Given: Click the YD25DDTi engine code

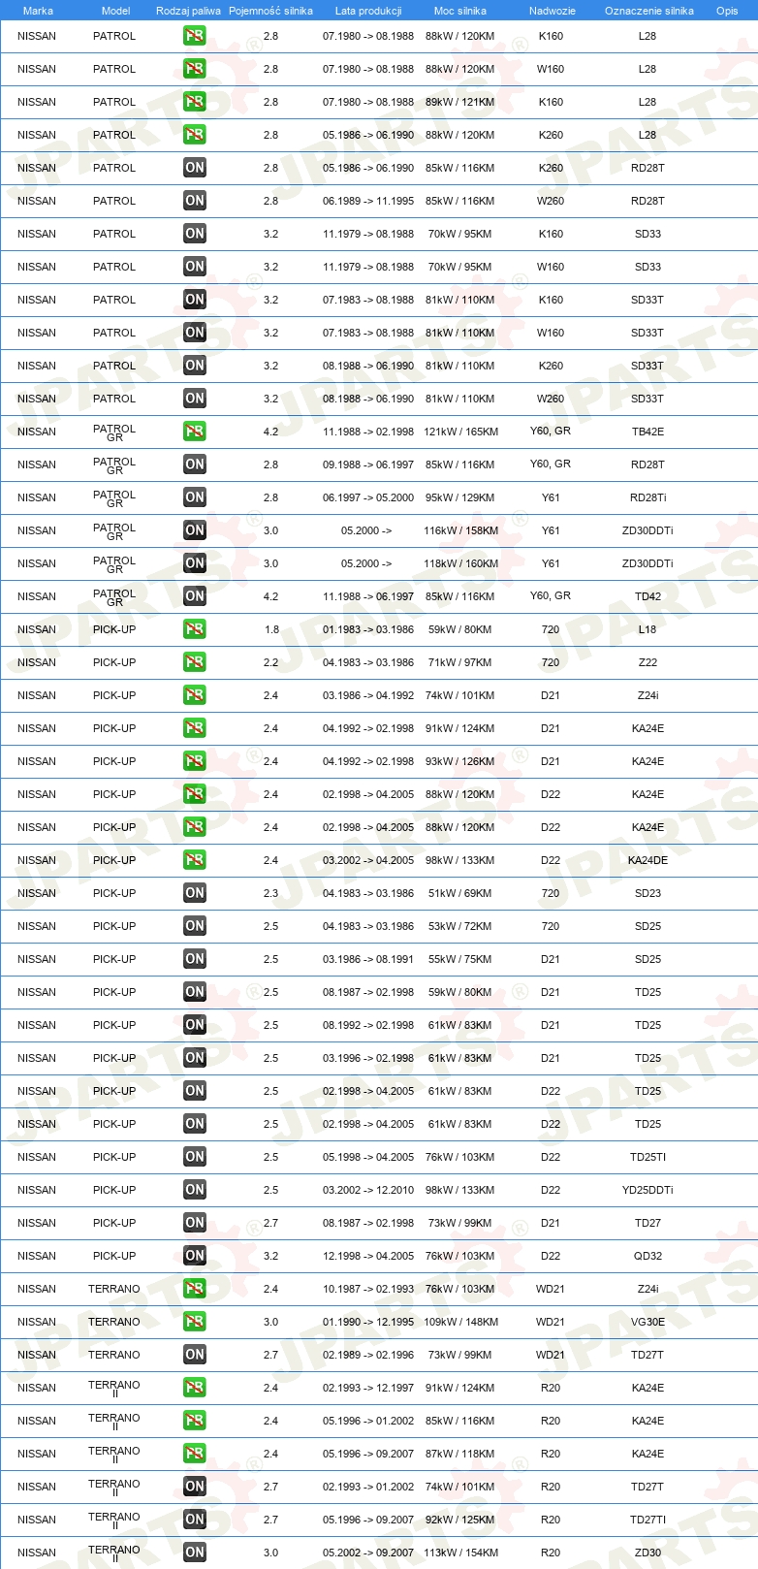Looking at the screenshot, I should coord(647,1190).
